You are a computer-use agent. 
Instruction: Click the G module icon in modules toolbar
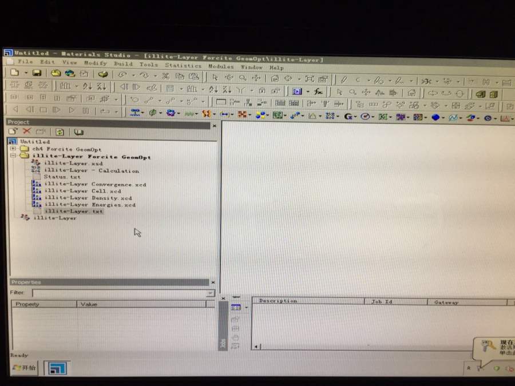click(x=348, y=116)
